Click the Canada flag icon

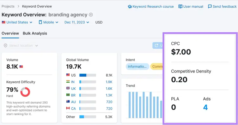click(68, 108)
